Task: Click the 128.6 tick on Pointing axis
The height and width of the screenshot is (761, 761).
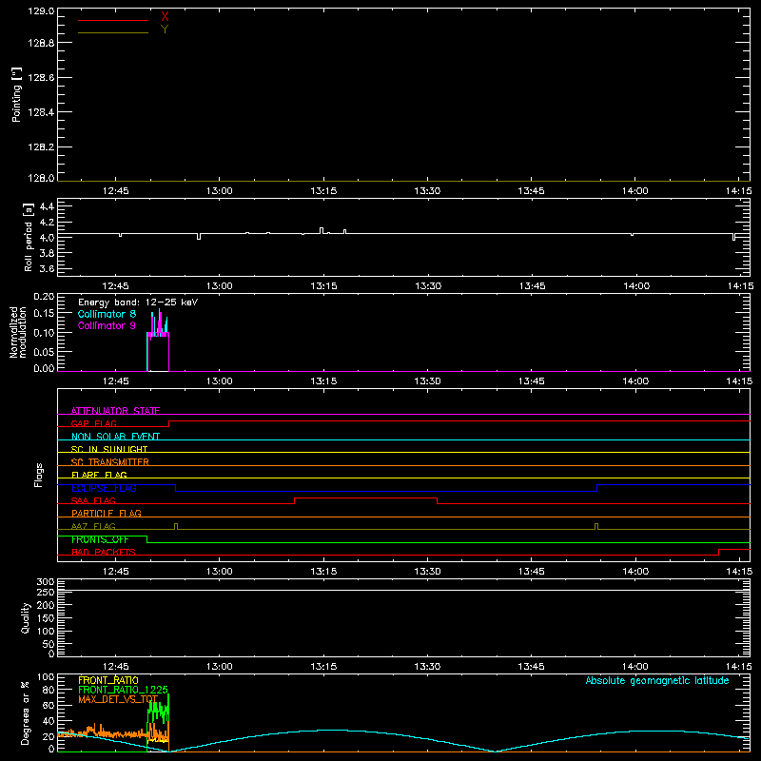Action: tap(41, 78)
